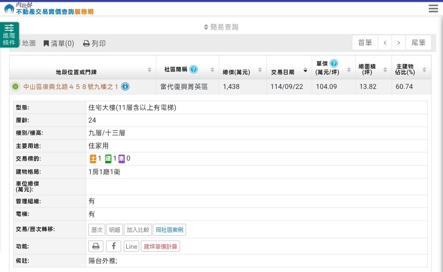Sort by 社區簡稱 column arrows

212,69
